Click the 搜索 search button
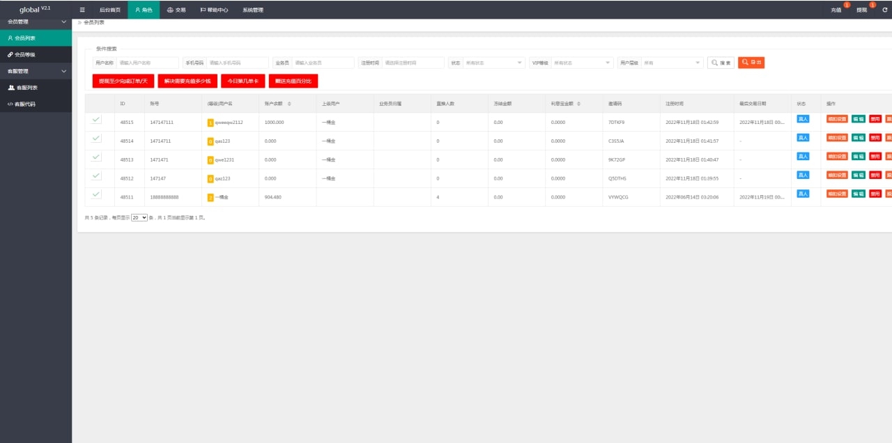892x443 pixels. coord(721,63)
